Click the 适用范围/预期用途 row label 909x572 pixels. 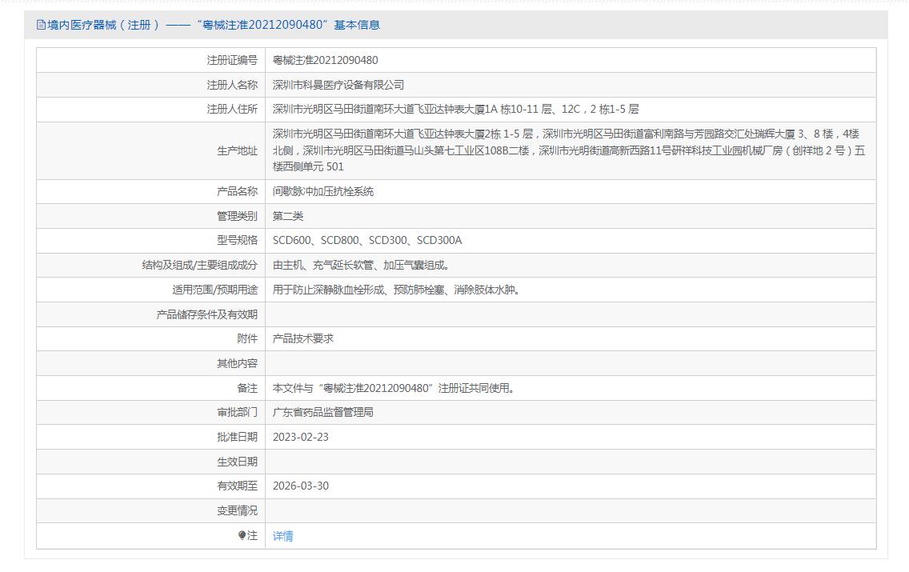pos(214,290)
